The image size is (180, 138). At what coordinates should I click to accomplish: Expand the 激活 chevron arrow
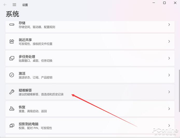169,75
